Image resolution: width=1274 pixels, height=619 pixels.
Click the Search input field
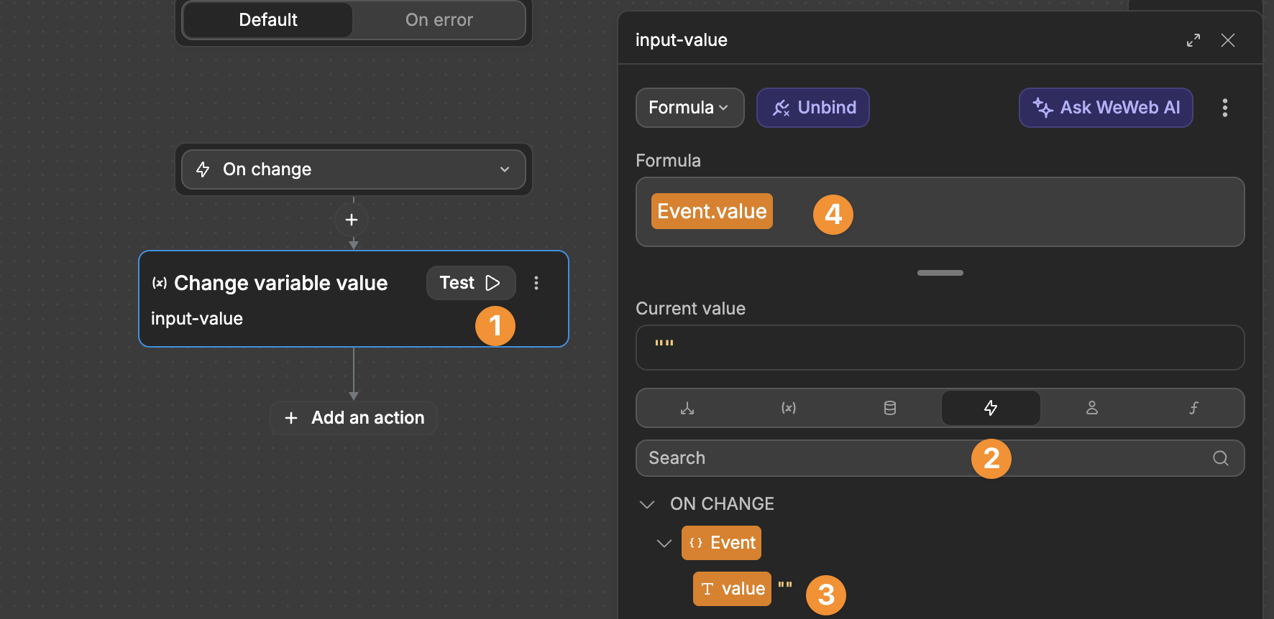point(805,458)
